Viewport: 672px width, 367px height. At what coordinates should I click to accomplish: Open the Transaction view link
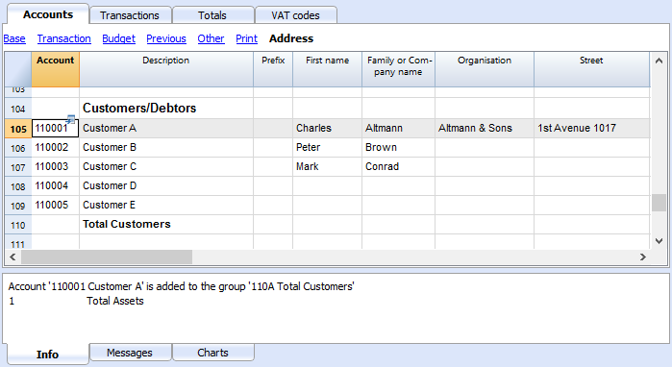[x=63, y=38]
